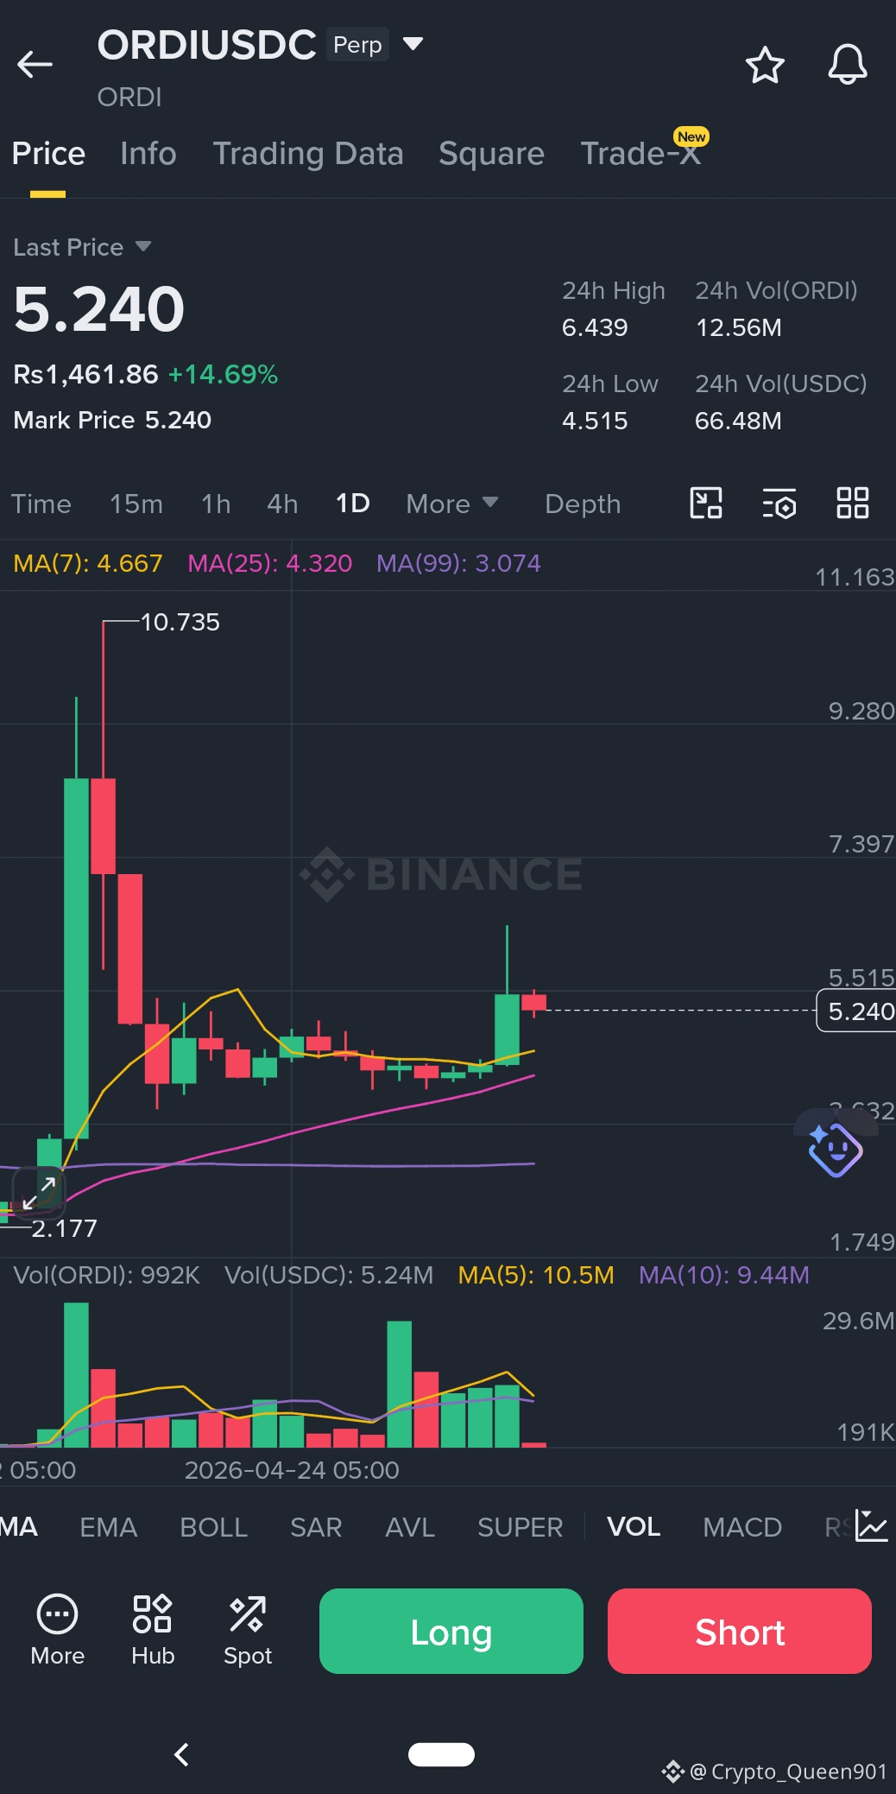Select the VOL sub-indicator
The width and height of the screenshot is (896, 1794).
634,1527
